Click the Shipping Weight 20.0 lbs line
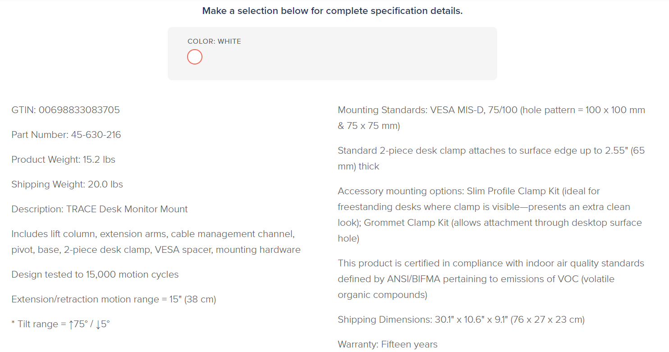The width and height of the screenshot is (669, 352). coord(67,184)
